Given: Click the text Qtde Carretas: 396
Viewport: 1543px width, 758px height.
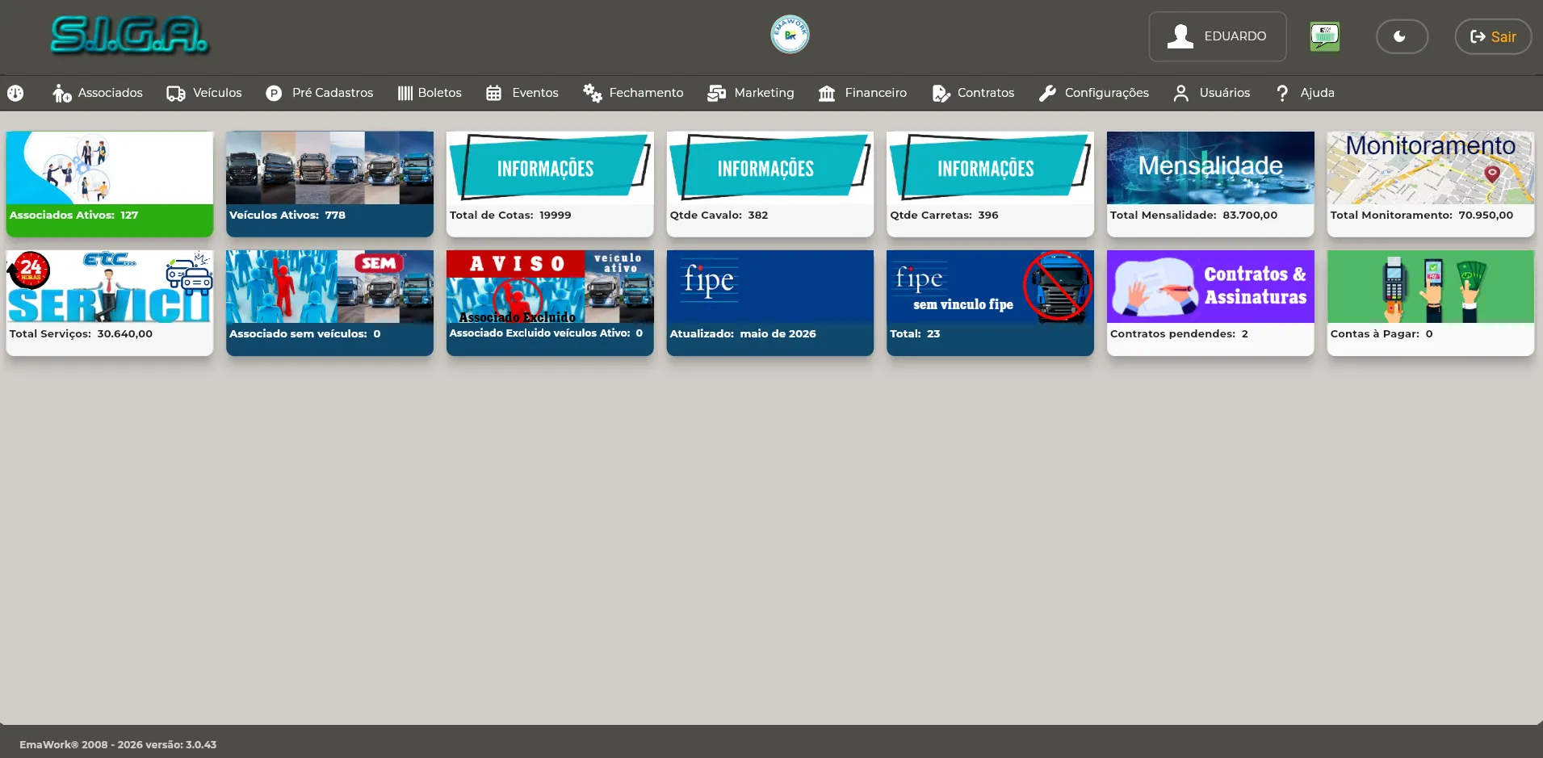Looking at the screenshot, I should pyautogui.click(x=944, y=216).
